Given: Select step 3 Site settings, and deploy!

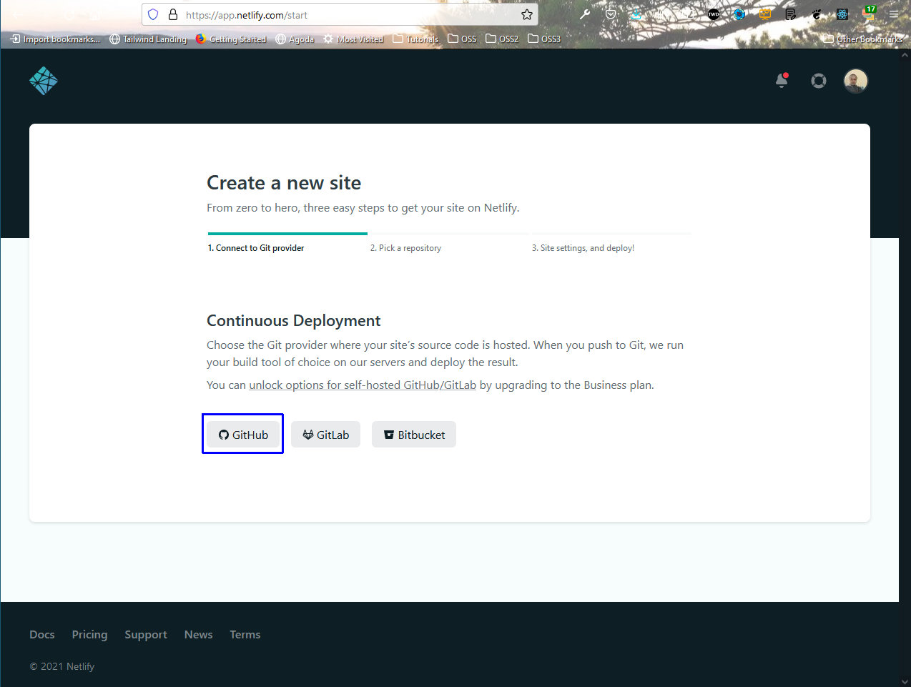Looking at the screenshot, I should tap(583, 248).
